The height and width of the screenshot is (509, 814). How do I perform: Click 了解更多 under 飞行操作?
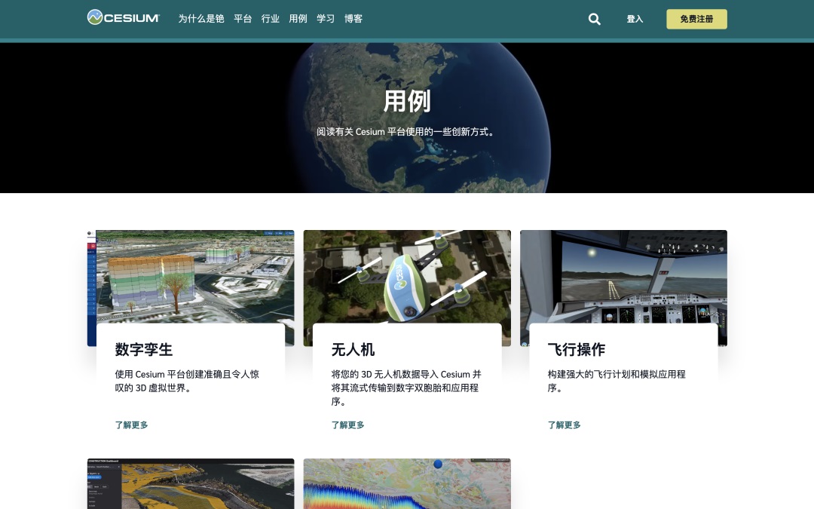pos(565,425)
